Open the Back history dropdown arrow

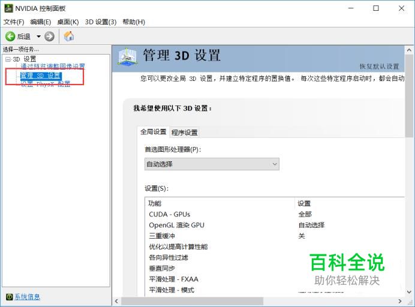[x=38, y=36]
